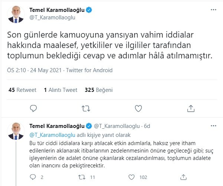The width and height of the screenshot is (223, 186).
Task: Share the reply tweet via share icon
Action: pos(180,177)
